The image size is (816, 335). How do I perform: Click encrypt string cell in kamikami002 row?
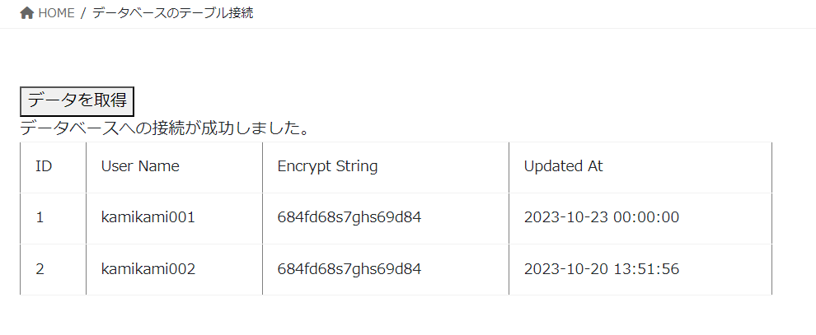(x=349, y=268)
